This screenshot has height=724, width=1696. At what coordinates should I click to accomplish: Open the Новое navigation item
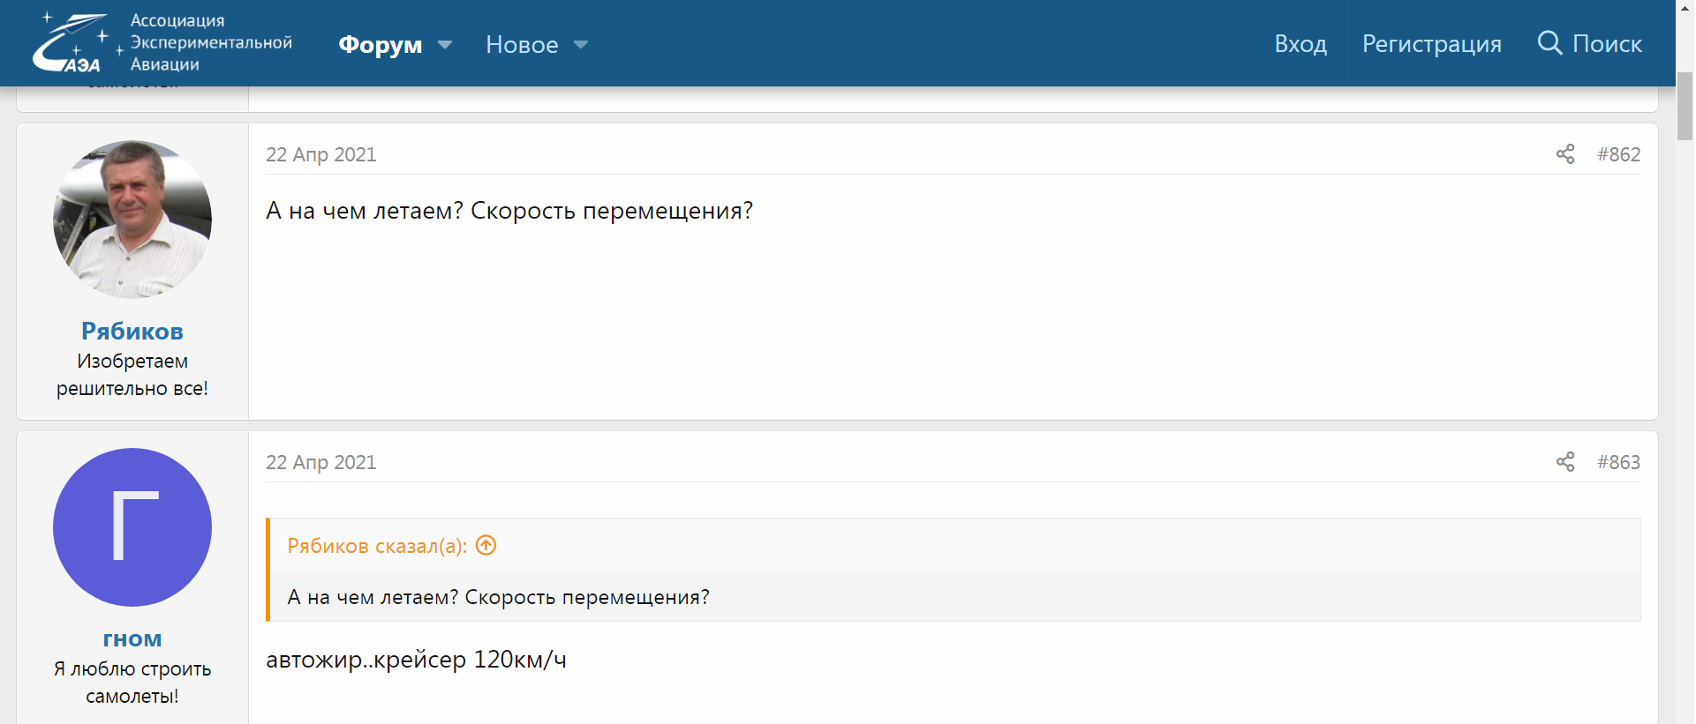tap(521, 44)
